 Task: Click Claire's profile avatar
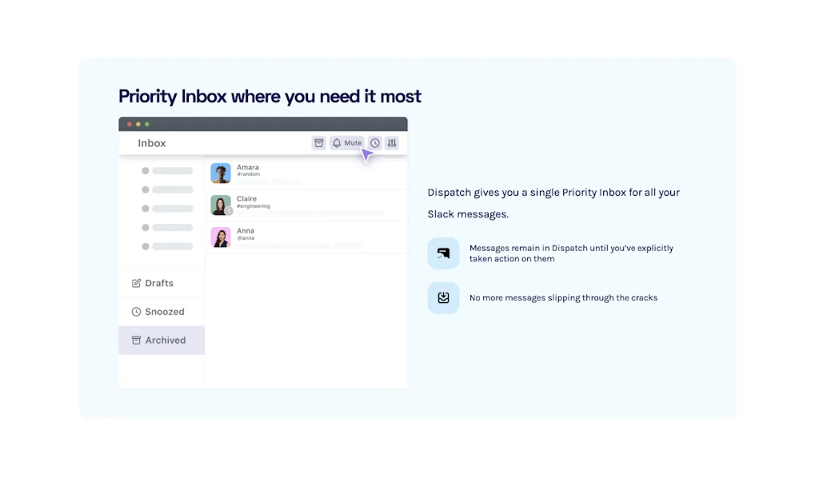coord(221,205)
